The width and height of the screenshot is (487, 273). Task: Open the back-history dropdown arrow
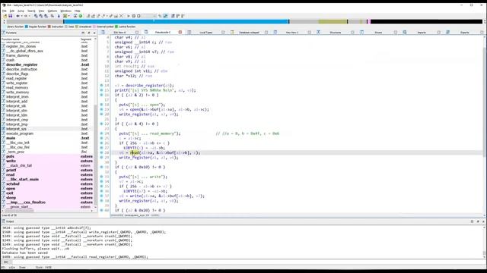point(21,16)
